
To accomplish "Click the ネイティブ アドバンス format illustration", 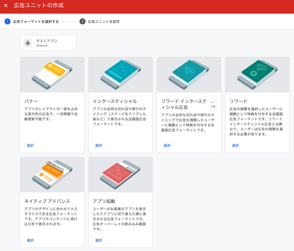I will pyautogui.click(x=52, y=175).
